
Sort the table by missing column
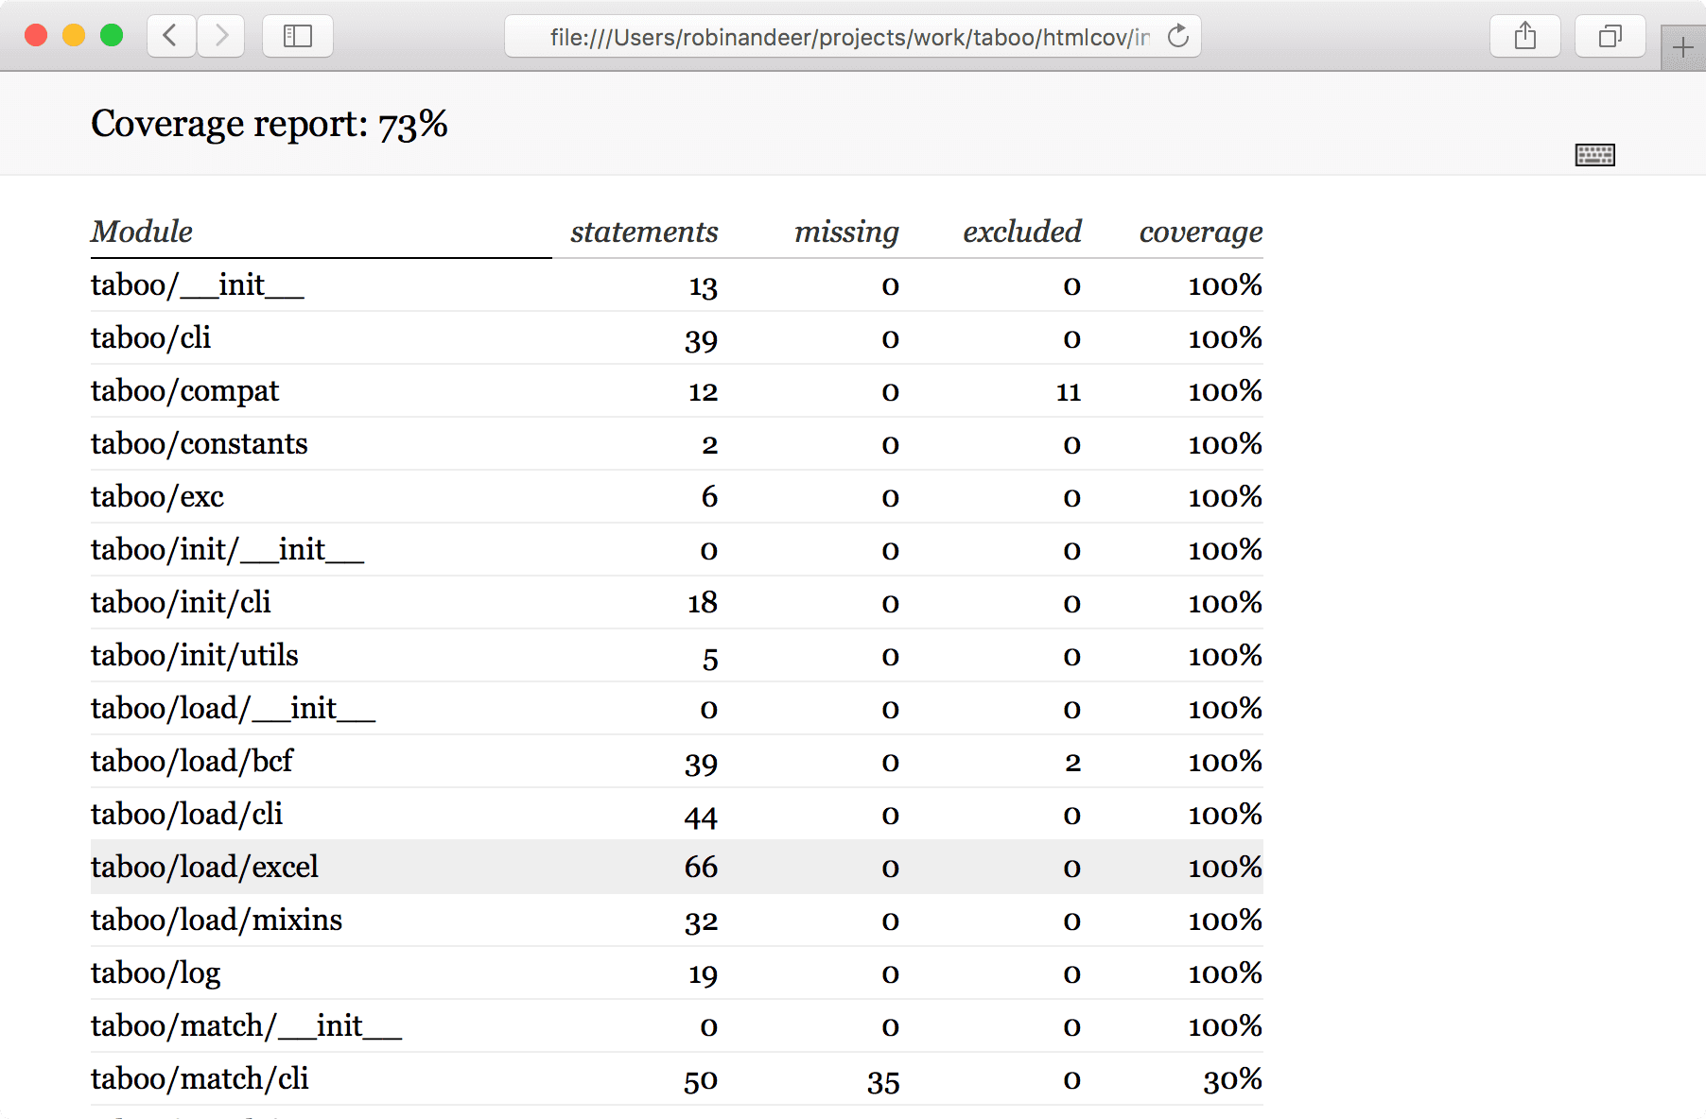click(x=845, y=232)
